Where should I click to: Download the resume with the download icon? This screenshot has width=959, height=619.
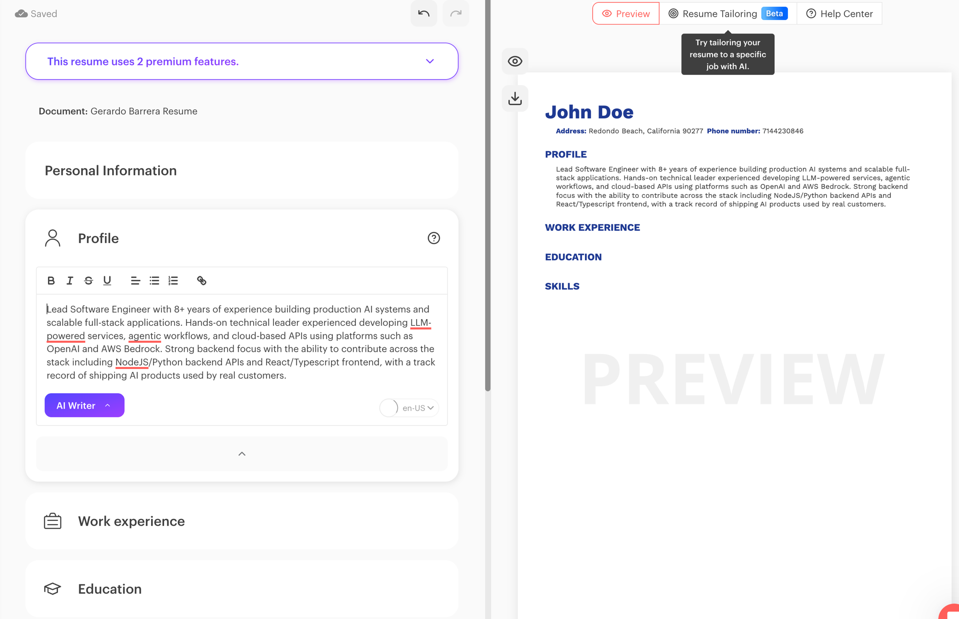515,98
